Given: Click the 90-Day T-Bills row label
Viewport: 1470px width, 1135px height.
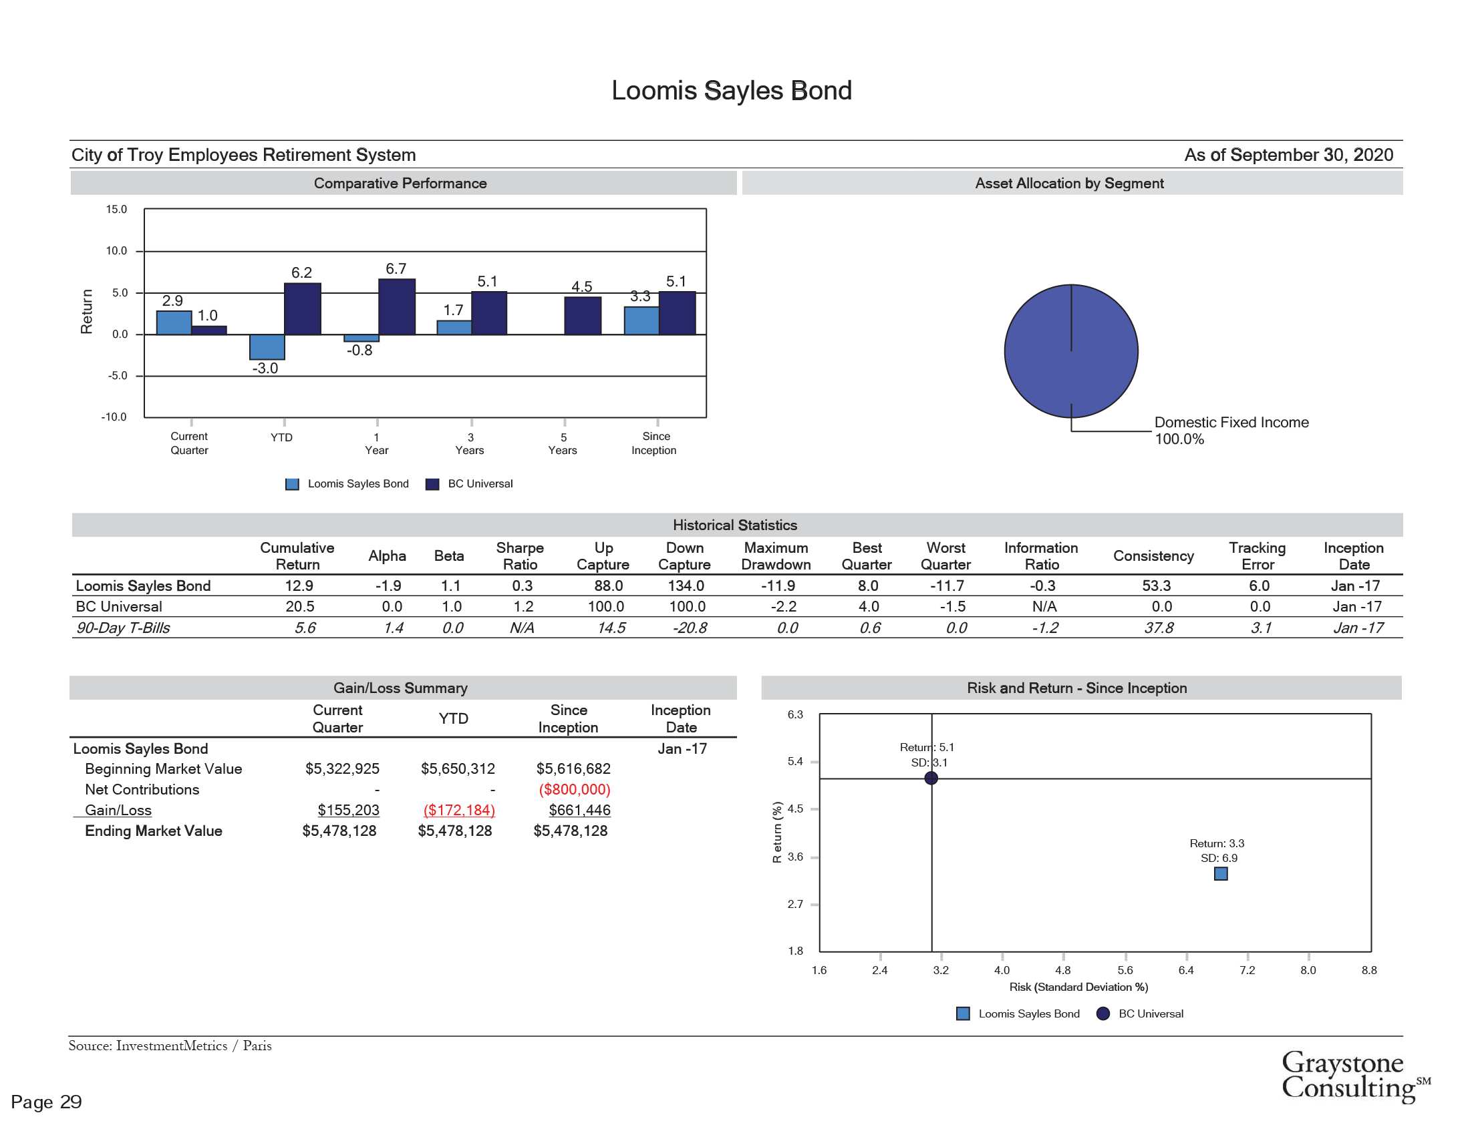Looking at the screenshot, I should [x=122, y=628].
